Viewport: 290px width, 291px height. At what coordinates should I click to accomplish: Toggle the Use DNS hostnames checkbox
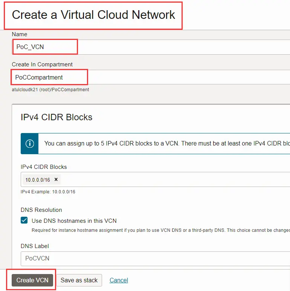(x=24, y=221)
